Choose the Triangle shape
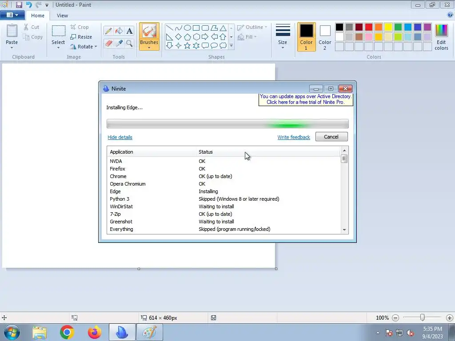The height and width of the screenshot is (341, 455). pyautogui.click(x=223, y=28)
